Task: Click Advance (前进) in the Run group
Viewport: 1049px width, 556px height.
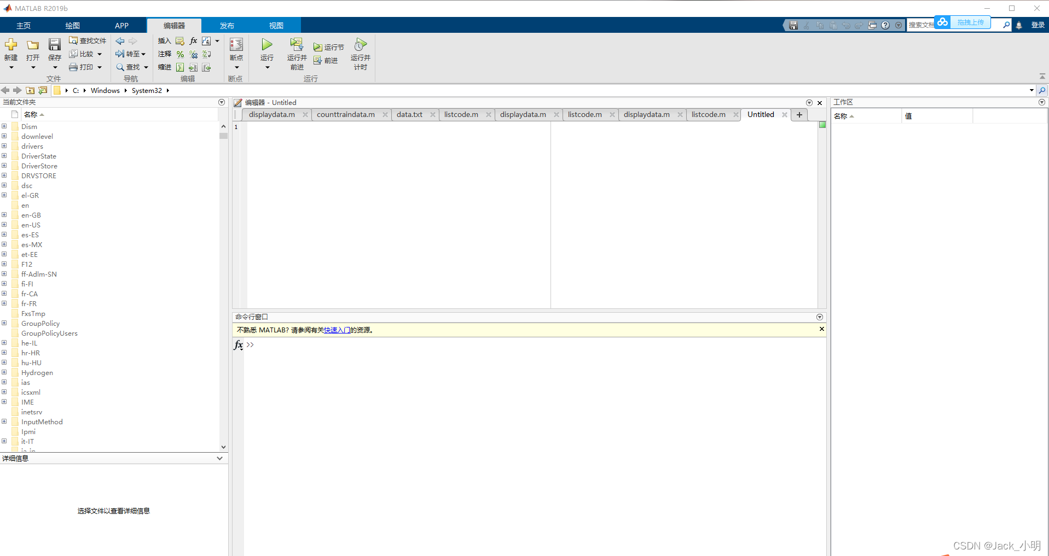Action: (326, 60)
